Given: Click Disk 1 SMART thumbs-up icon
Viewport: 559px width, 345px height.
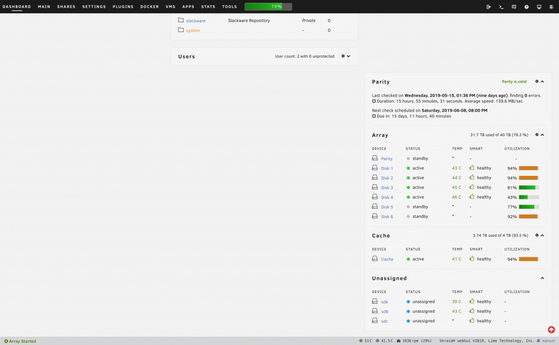Looking at the screenshot, I should 472,167.
